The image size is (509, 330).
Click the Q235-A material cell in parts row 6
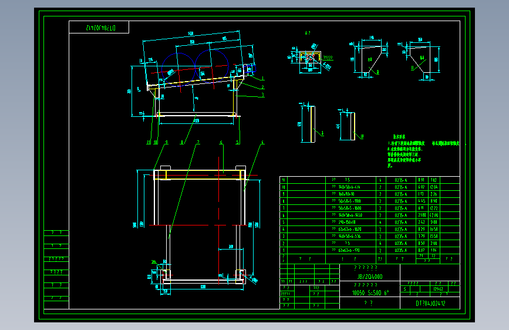401,215
